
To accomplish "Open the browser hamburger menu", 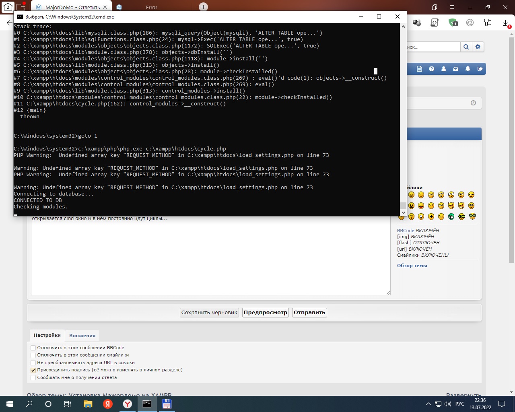I will pyautogui.click(x=452, y=7).
